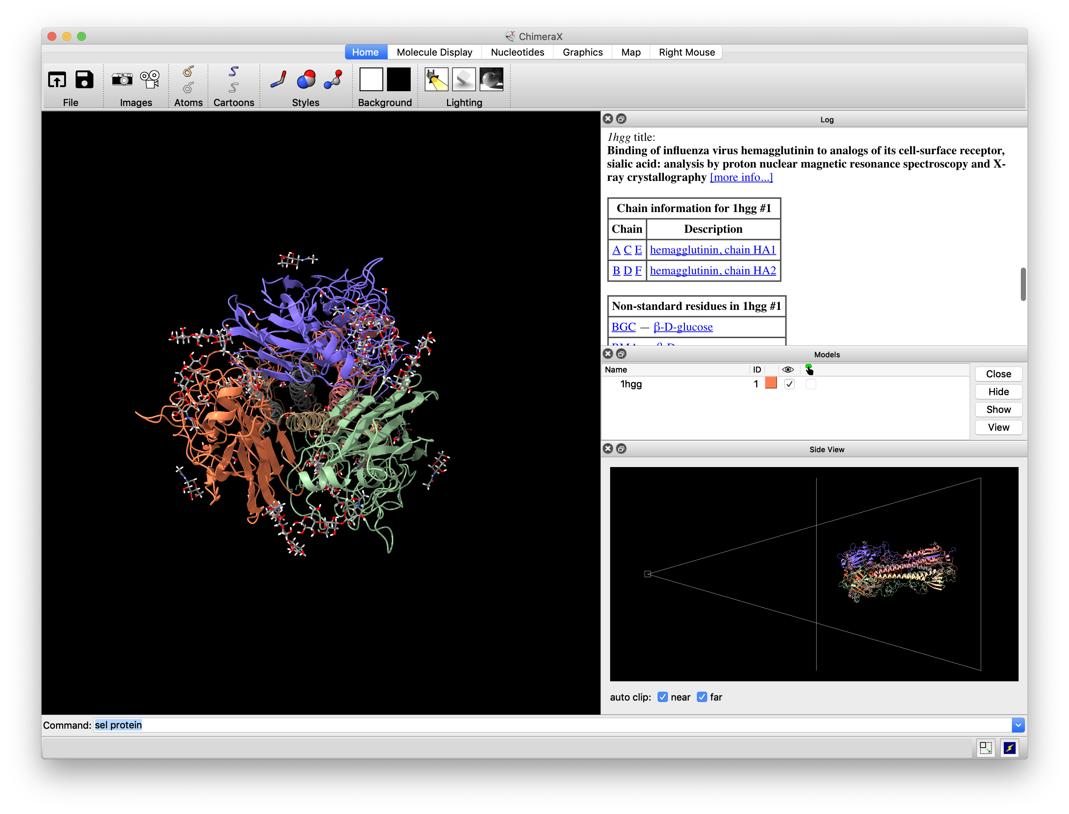Select the Sphere style icon
This screenshot has width=1069, height=814.
306,79
